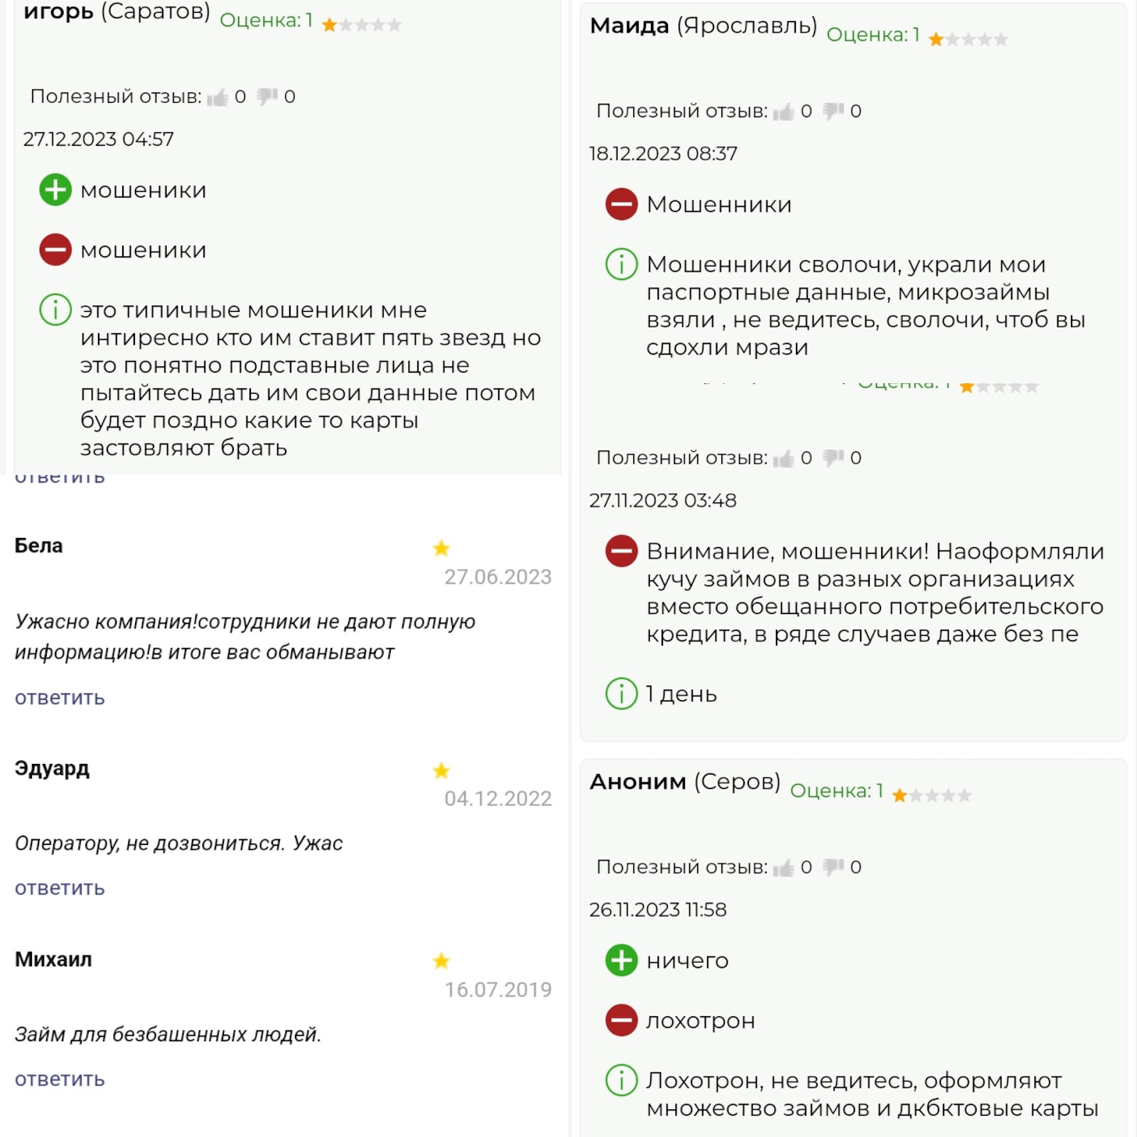Click the reviewer name 'Маида (Ярославль)'
1137x1137 pixels.
click(x=704, y=26)
